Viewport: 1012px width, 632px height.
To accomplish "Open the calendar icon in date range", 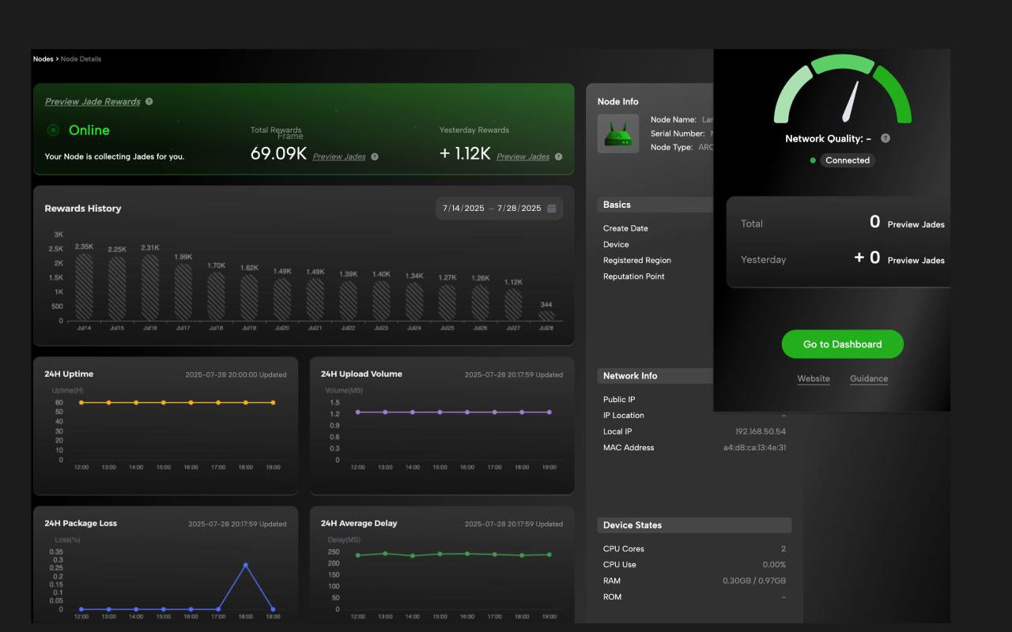I will pos(552,209).
